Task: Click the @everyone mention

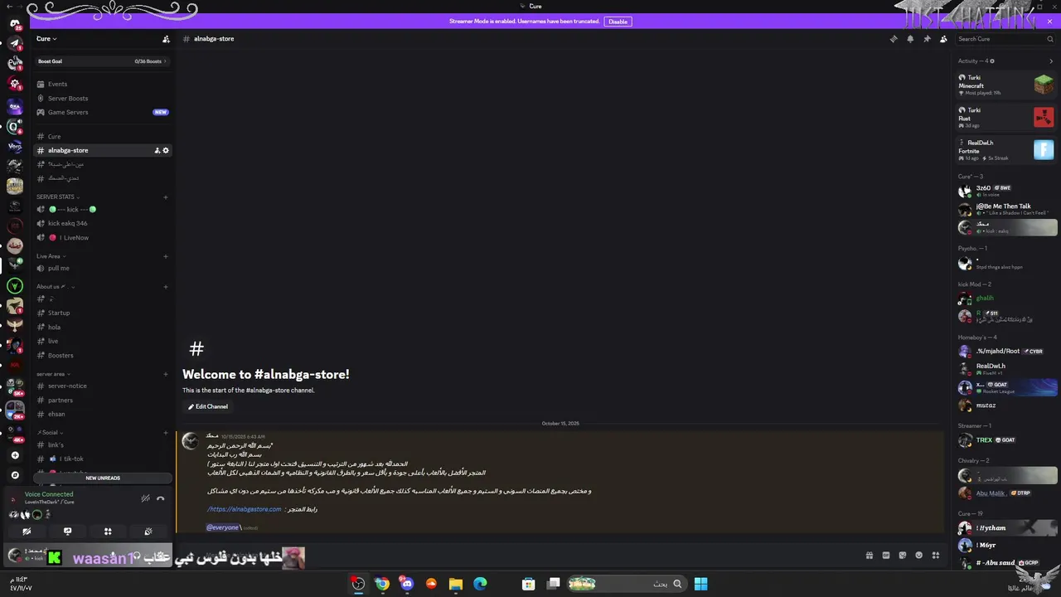Action: [223, 527]
